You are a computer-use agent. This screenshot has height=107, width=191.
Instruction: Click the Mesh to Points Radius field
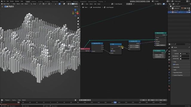(161, 45)
